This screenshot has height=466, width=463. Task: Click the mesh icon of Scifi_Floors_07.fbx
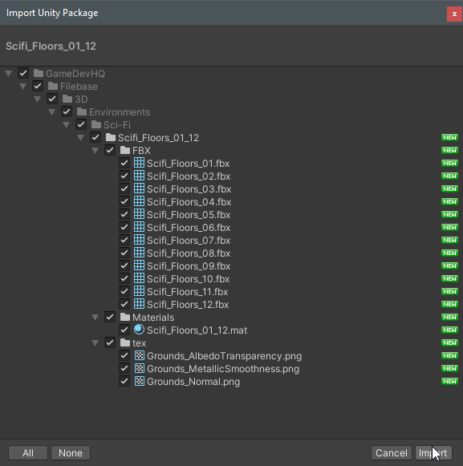coord(139,240)
